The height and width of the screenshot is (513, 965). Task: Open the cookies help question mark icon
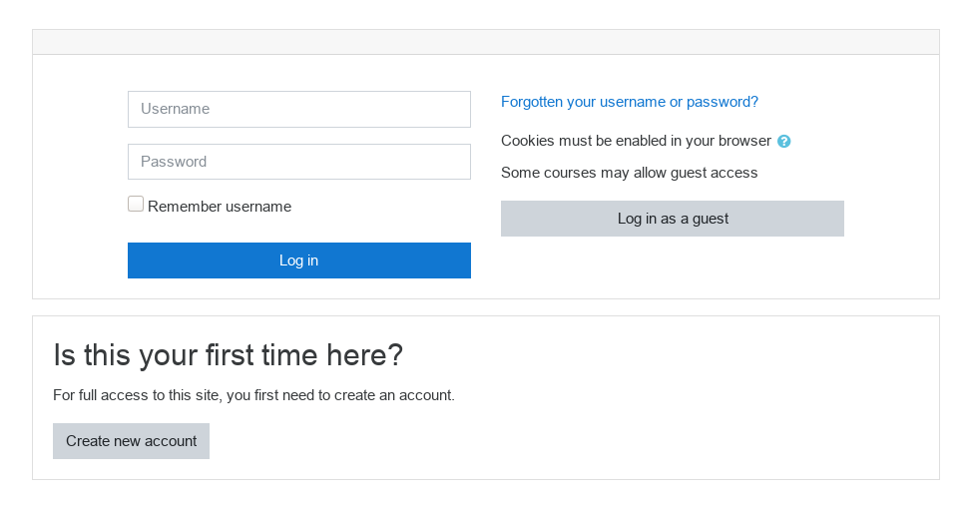click(x=783, y=141)
